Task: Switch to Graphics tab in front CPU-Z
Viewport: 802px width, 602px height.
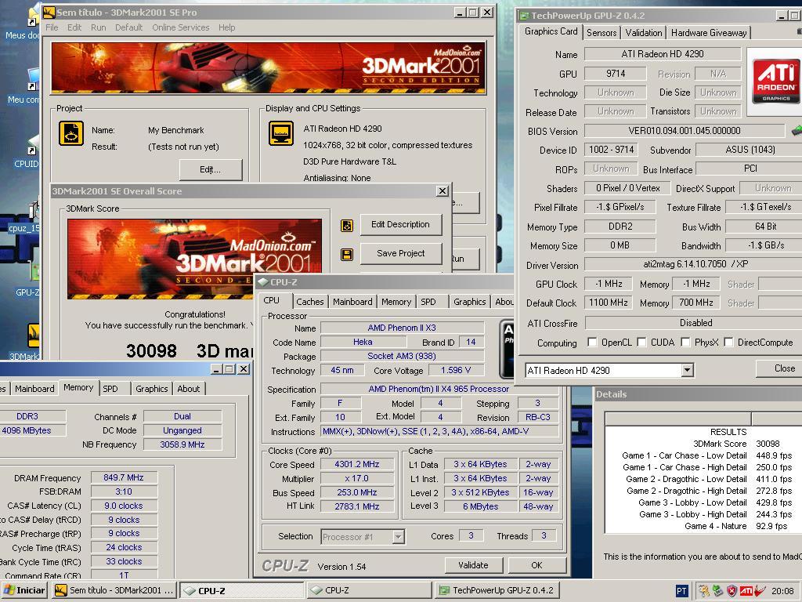Action: point(470,302)
